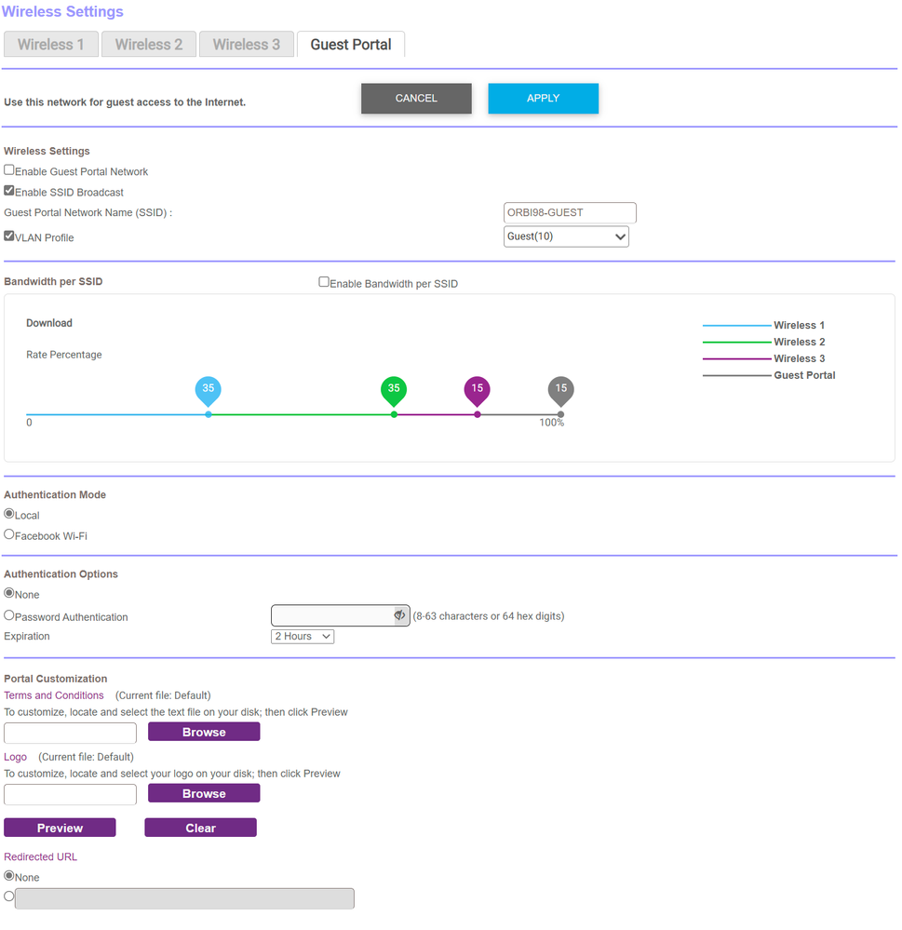Select the gray Guest Portal slider marker
902x930 pixels.
pos(561,391)
